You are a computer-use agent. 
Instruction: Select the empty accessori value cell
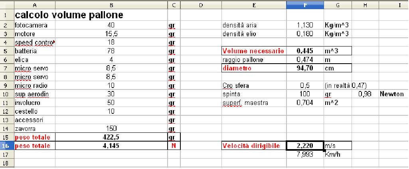111,120
